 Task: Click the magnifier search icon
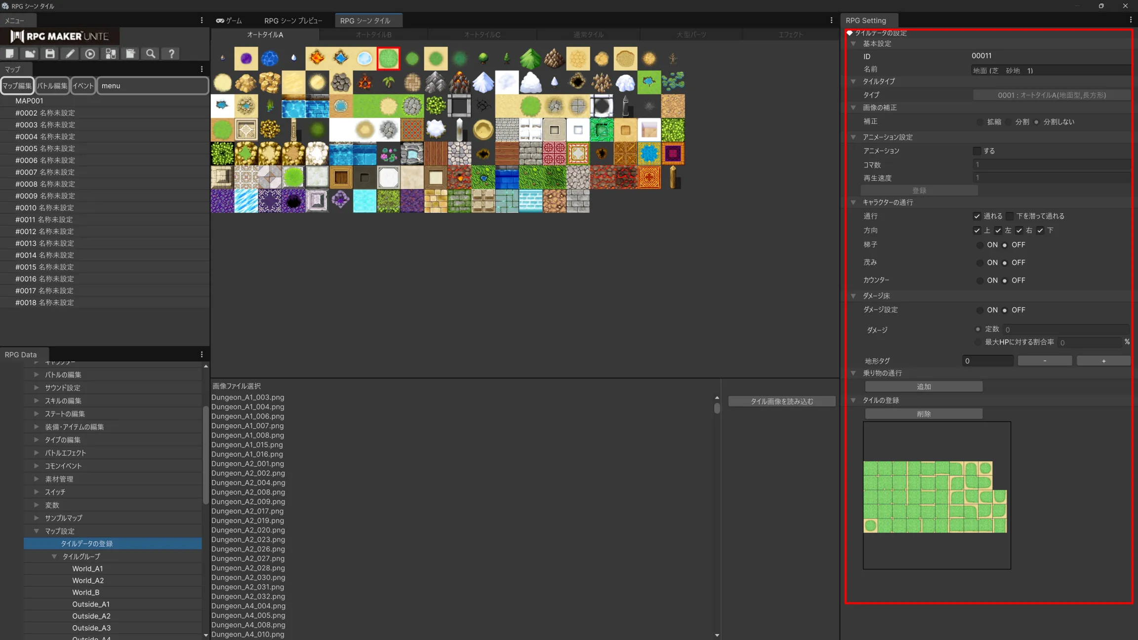[x=151, y=54]
